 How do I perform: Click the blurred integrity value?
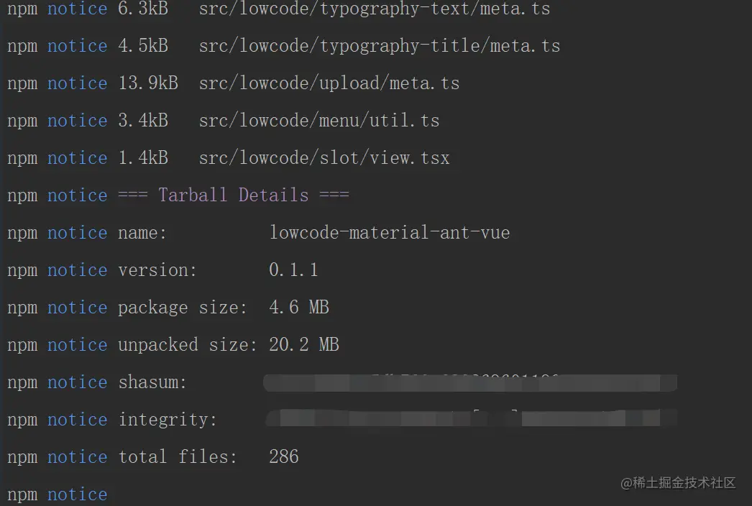point(471,418)
